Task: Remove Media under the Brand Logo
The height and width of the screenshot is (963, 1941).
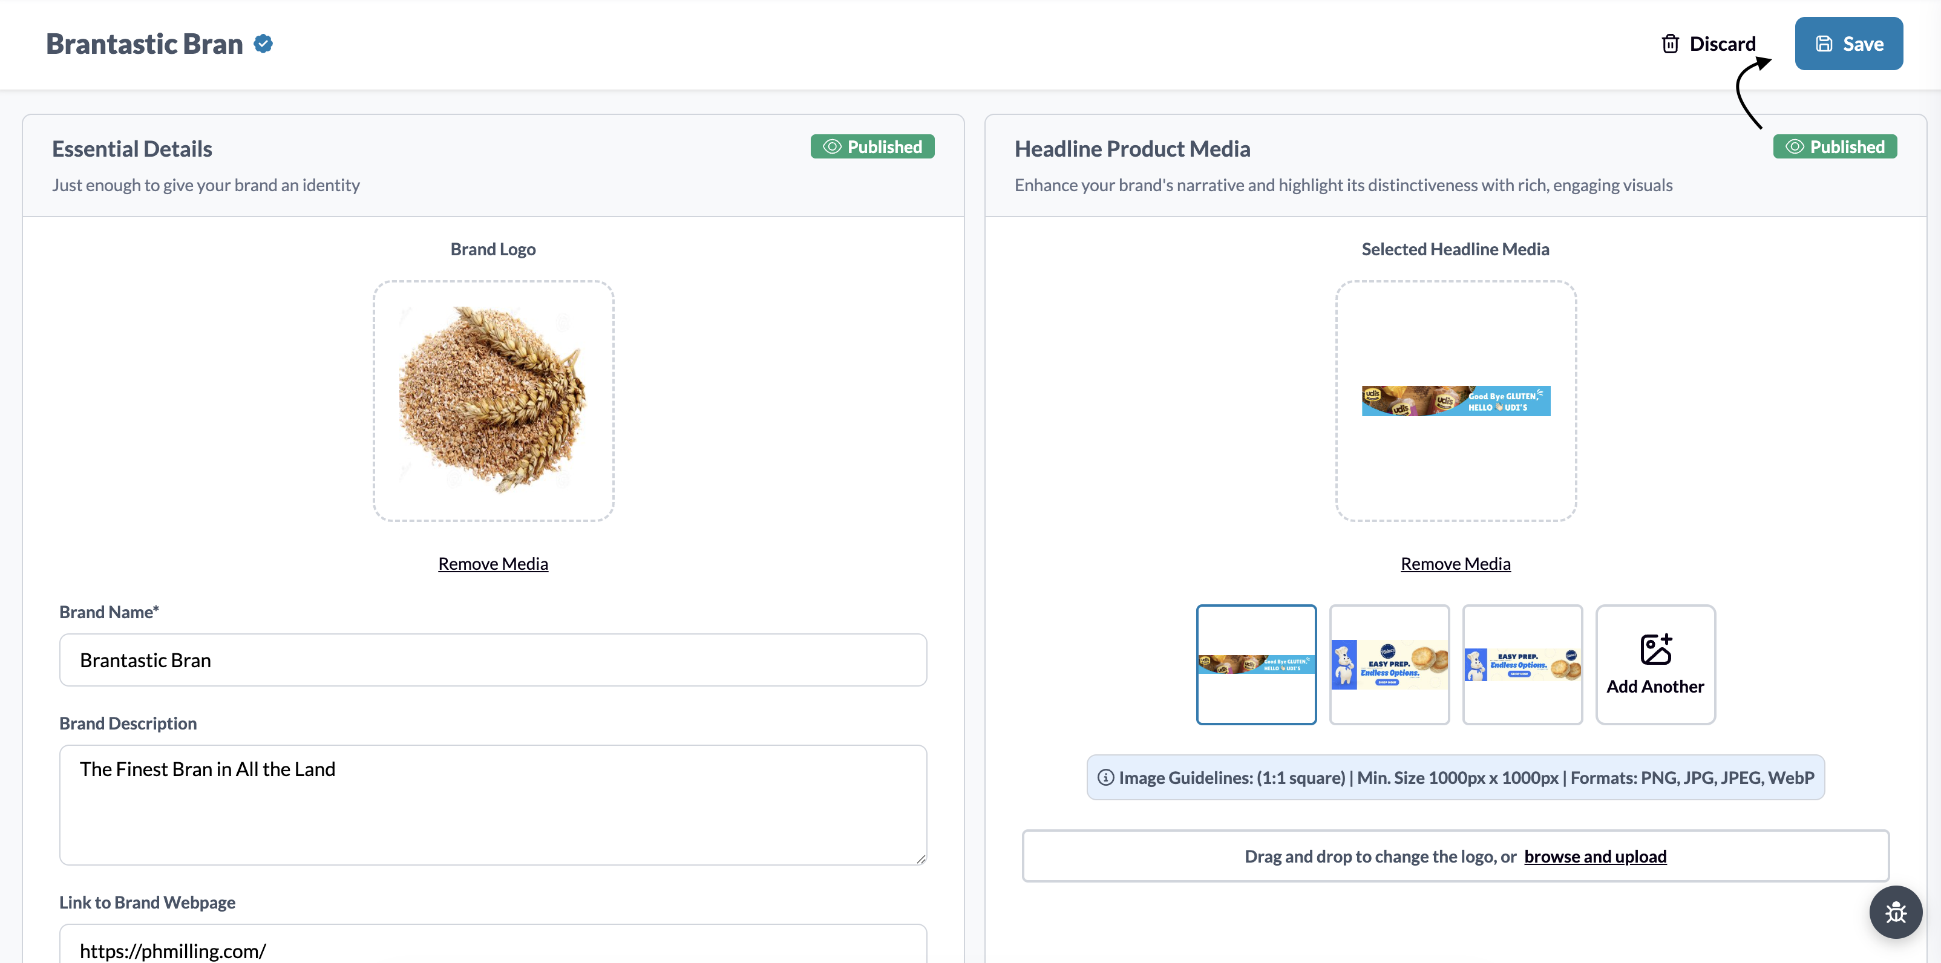Action: pos(493,564)
